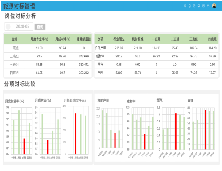Click the value 235.87 cell
222x171 pixels.
pos(119,48)
